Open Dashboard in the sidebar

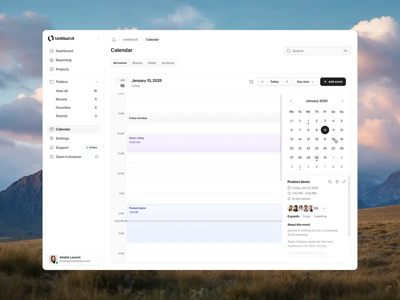point(74,51)
